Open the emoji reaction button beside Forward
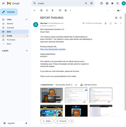The image size is (126, 127). click(x=72, y=121)
